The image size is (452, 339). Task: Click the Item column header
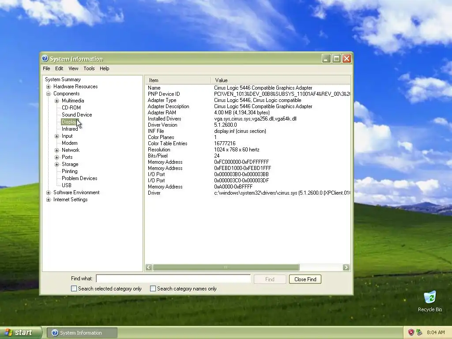point(178,80)
